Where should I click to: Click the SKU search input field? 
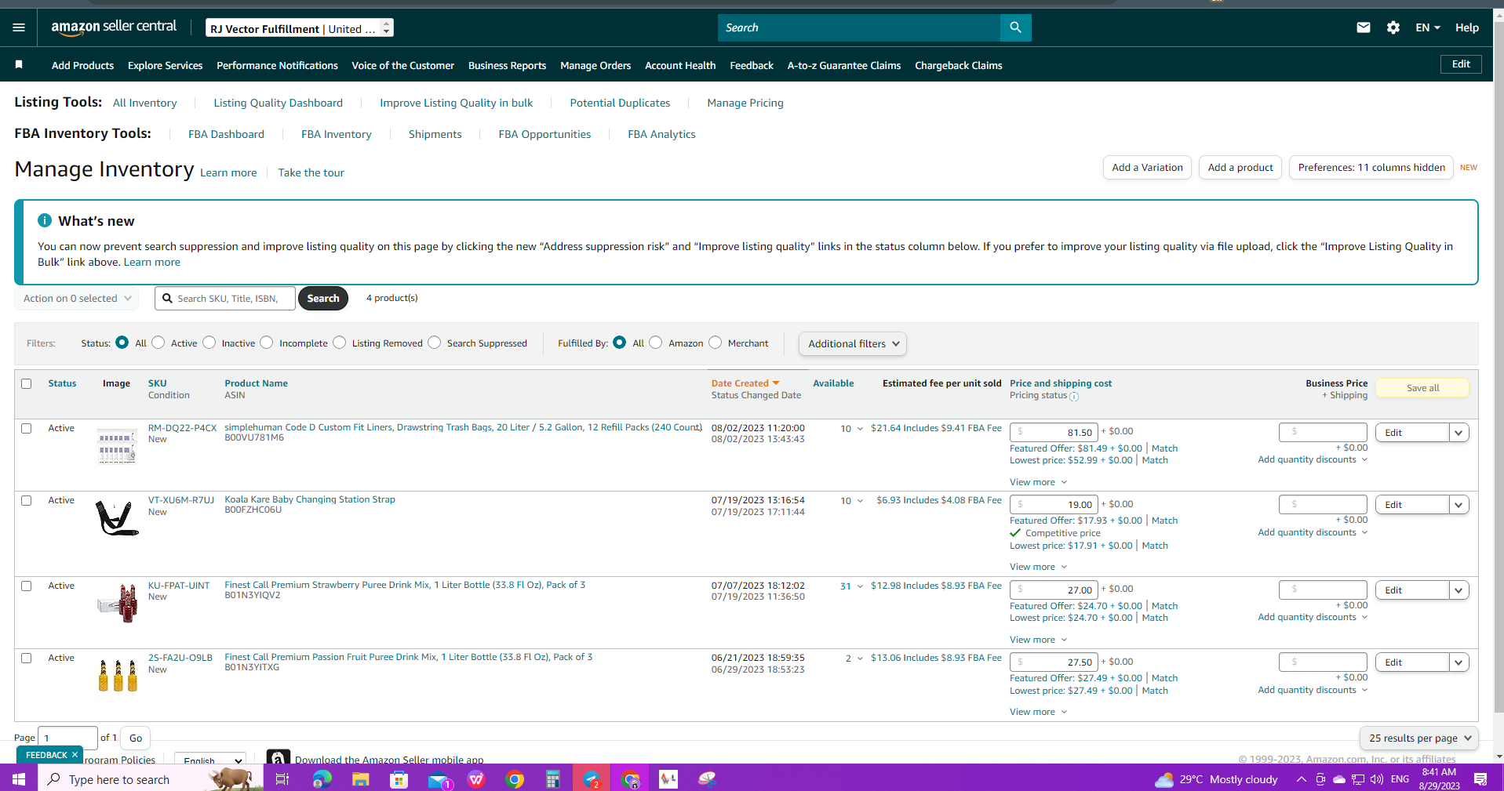pyautogui.click(x=225, y=298)
